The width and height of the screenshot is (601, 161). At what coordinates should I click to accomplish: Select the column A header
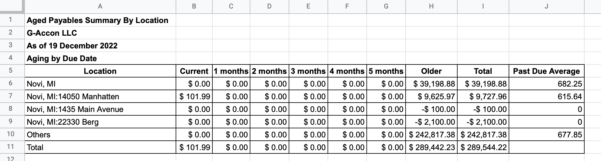click(100, 6)
